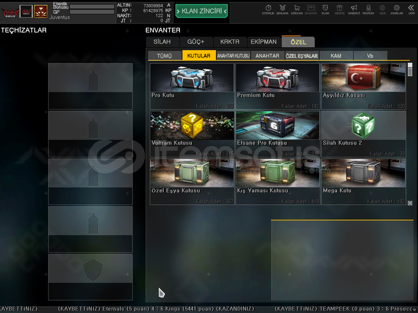
Task: Open the Klan shield icon
Action: coord(325,9)
